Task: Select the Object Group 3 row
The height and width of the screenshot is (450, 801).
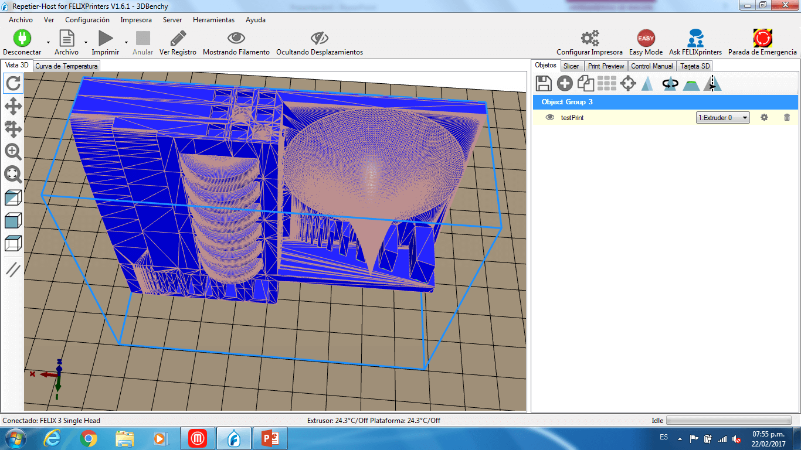Action: (x=666, y=102)
